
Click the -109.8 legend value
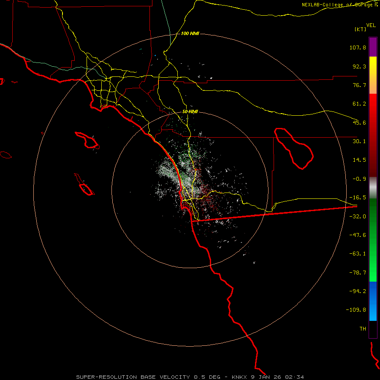click(356, 310)
